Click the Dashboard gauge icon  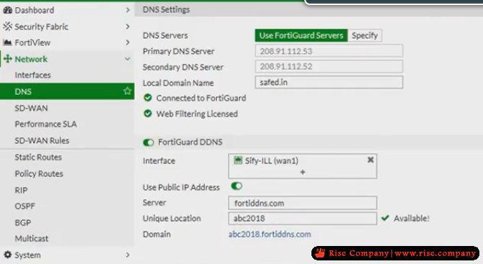7,10
